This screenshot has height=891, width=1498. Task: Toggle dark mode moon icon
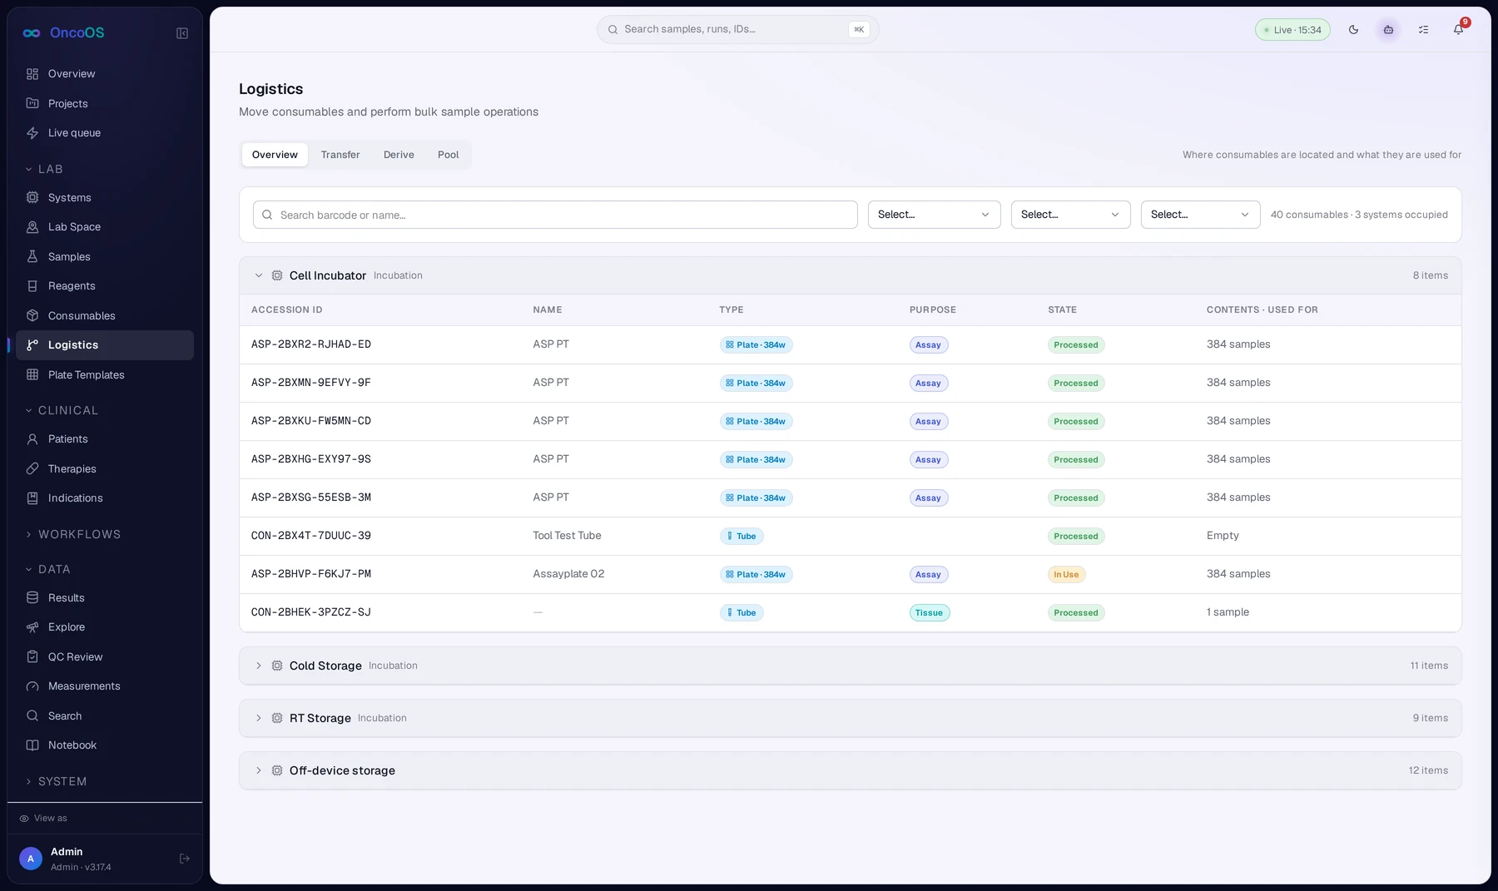point(1353,30)
